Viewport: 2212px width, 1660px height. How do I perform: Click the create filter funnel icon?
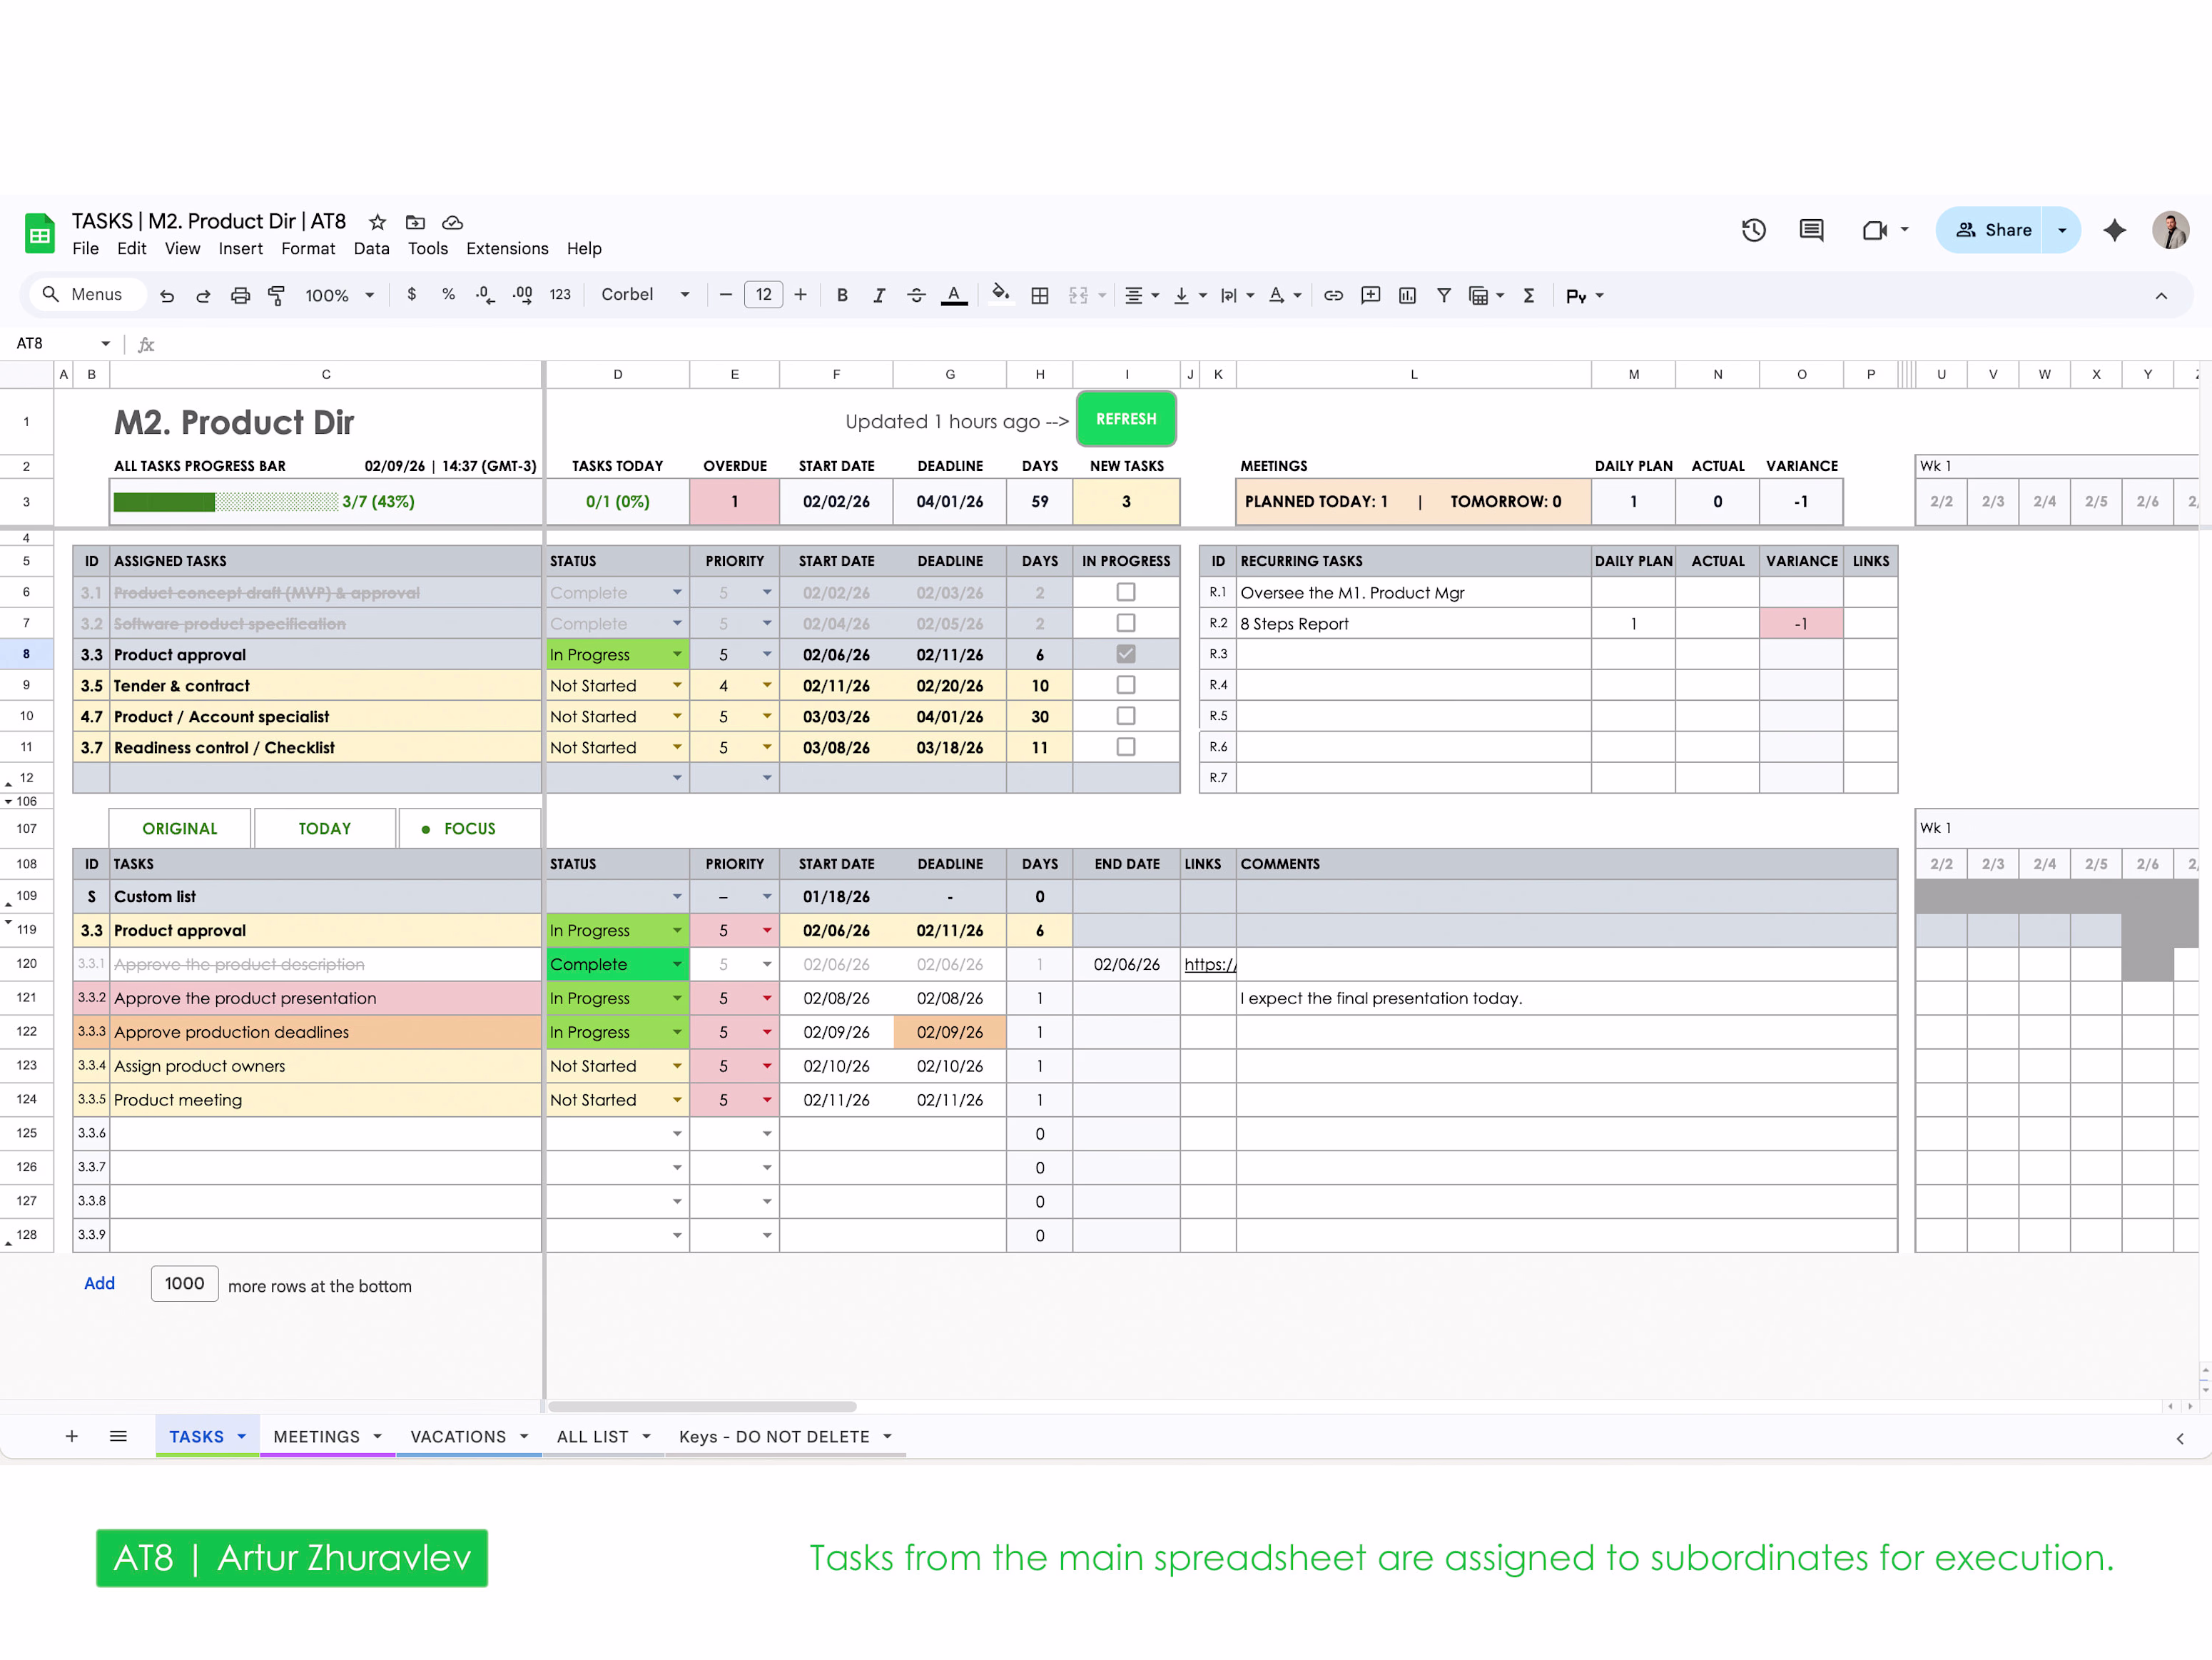click(x=1444, y=295)
